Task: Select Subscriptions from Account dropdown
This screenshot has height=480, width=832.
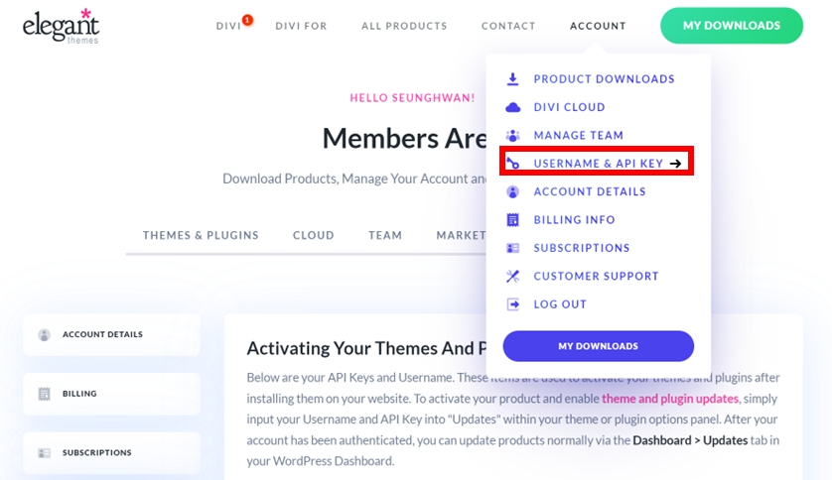Action: 582,247
